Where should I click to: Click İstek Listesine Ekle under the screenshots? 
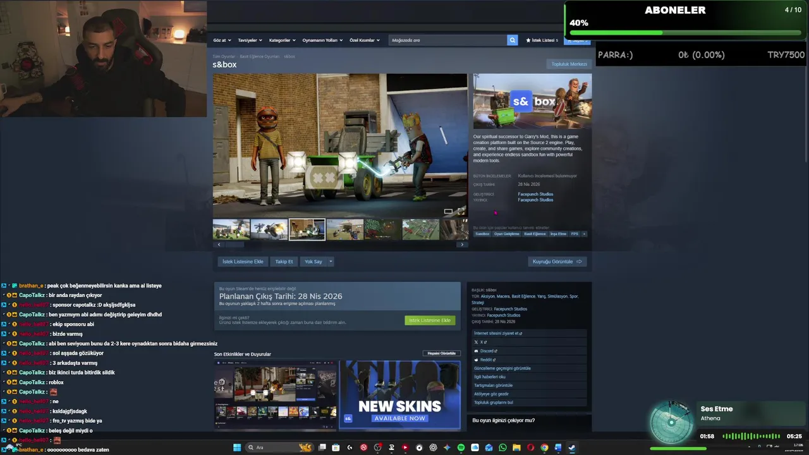click(x=243, y=262)
